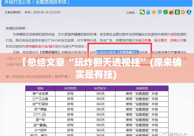This screenshot has height=136, width=194.
Task: Select nickname cell 神**会玄策
Action: 40,94
